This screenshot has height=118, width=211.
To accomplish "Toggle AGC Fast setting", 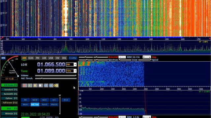I will tap(35, 105).
